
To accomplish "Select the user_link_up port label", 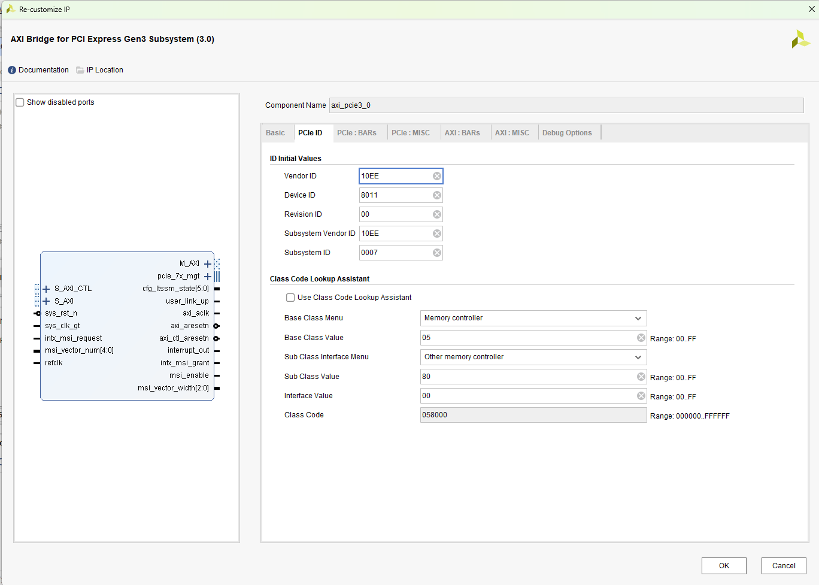I will 187,301.
